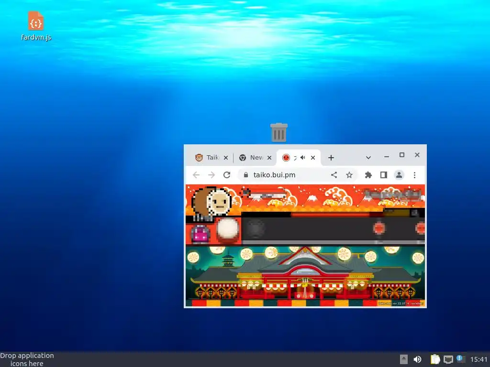Click the first approaching red note
The image size is (490, 367).
pyautogui.click(x=379, y=228)
